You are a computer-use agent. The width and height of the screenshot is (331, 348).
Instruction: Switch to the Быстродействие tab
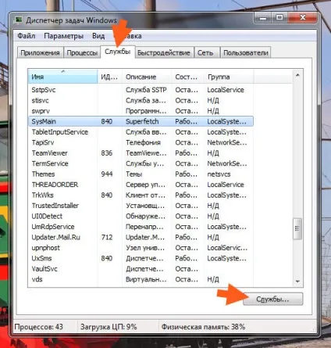tap(164, 52)
